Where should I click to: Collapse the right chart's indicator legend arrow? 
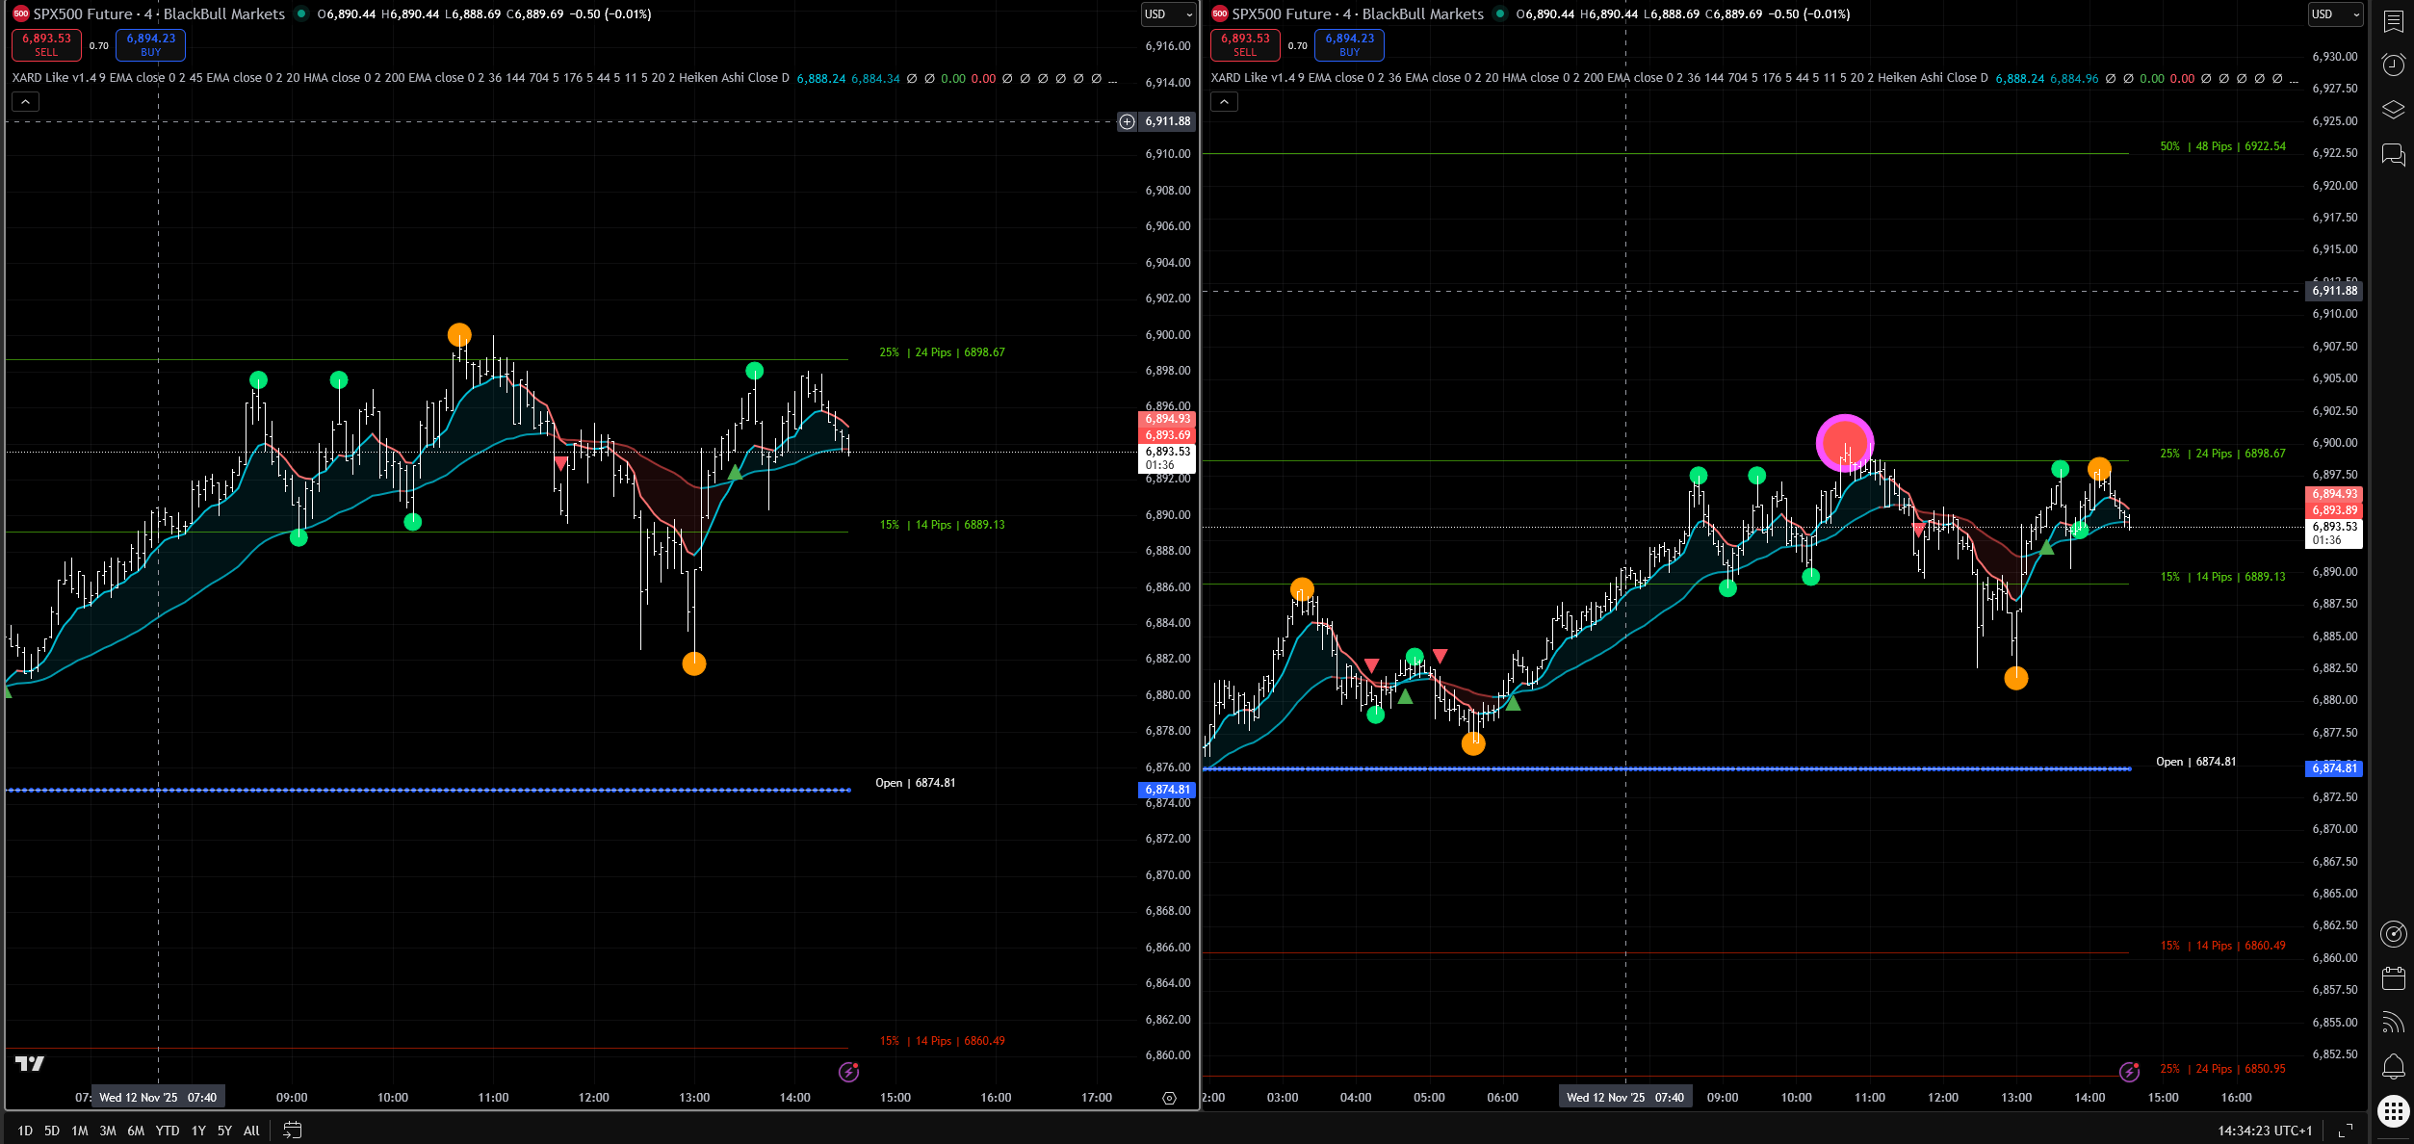click(x=1224, y=101)
